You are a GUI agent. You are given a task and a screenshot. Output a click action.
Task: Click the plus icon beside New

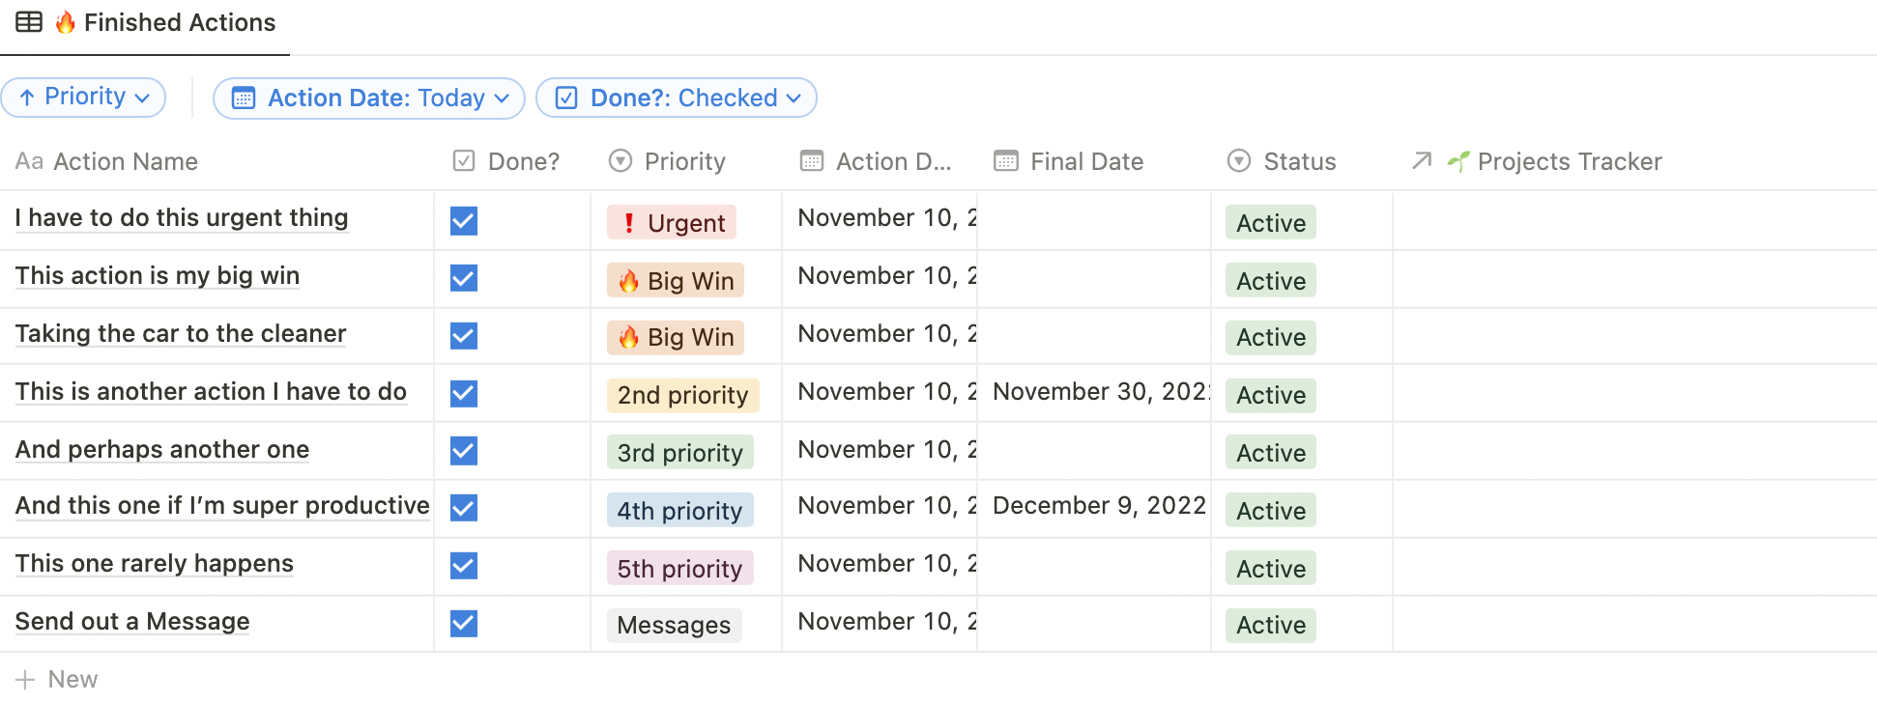pyautogui.click(x=25, y=680)
